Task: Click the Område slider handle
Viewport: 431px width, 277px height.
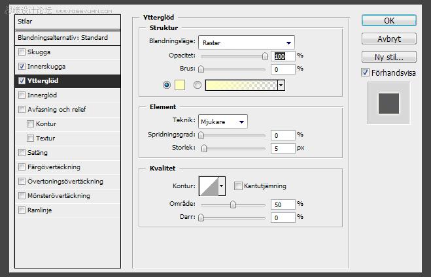Action: [233, 204]
